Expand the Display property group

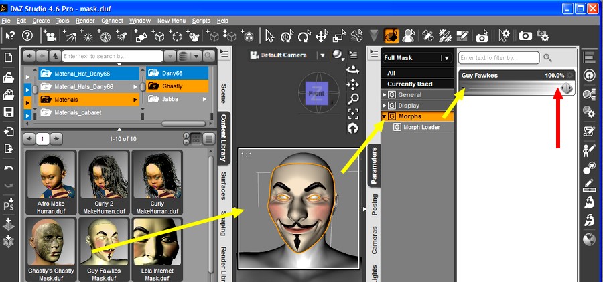pyautogui.click(x=384, y=105)
